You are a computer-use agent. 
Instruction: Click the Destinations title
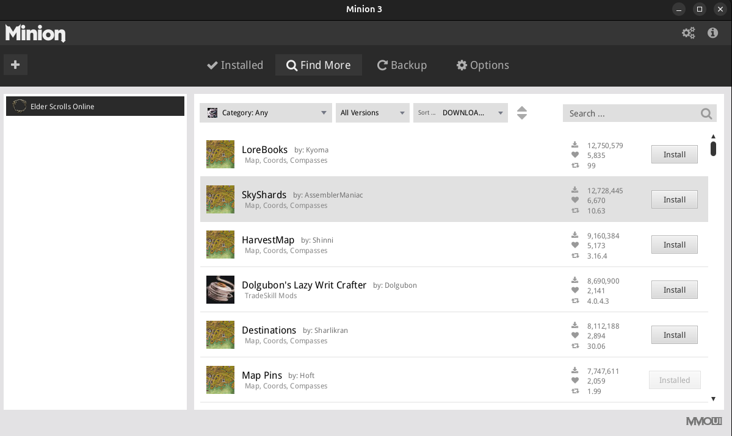[x=269, y=330]
